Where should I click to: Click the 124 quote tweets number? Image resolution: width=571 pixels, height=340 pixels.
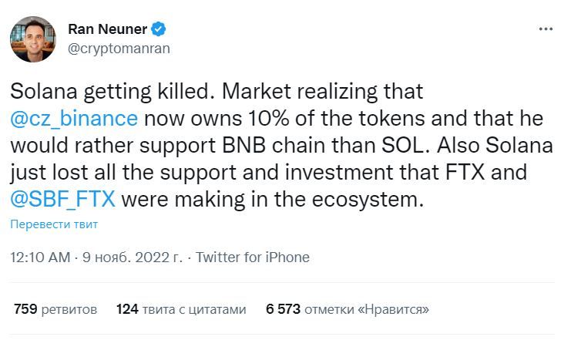(x=126, y=309)
